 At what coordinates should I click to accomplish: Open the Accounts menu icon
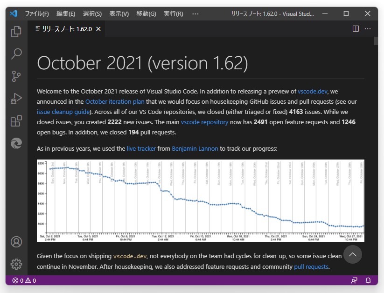tap(16, 242)
